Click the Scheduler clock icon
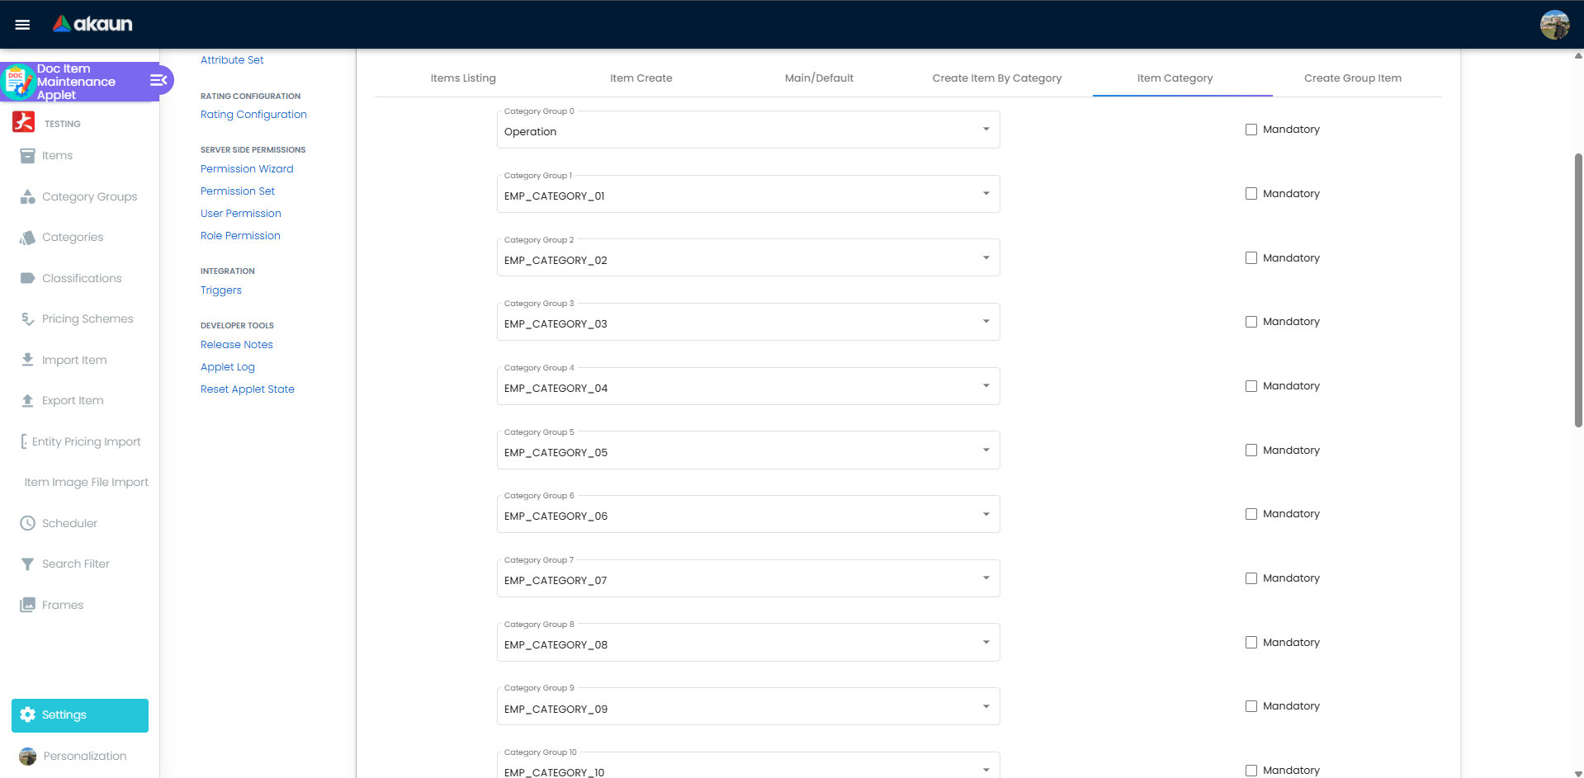 27,524
